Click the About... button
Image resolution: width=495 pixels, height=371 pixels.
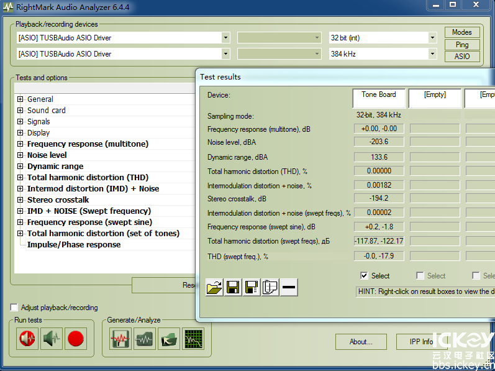pos(361,342)
